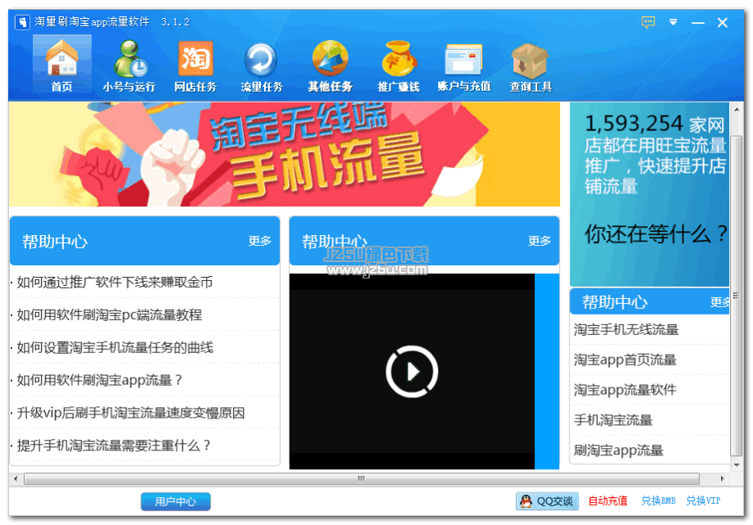Click 自动充值 auto recharge link
753x525 pixels.
[608, 501]
